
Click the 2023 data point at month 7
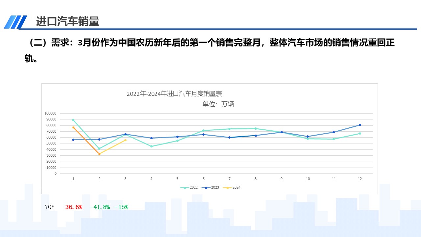click(229, 137)
